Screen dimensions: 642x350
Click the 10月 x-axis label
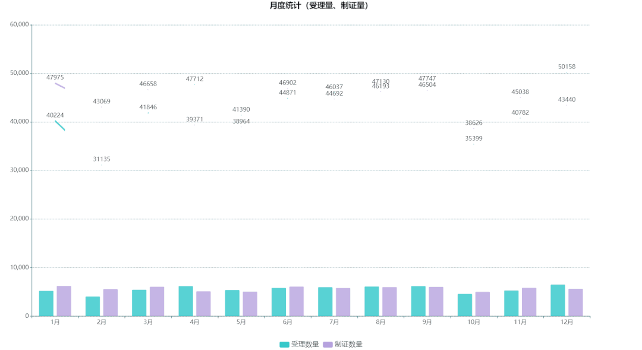pos(474,323)
